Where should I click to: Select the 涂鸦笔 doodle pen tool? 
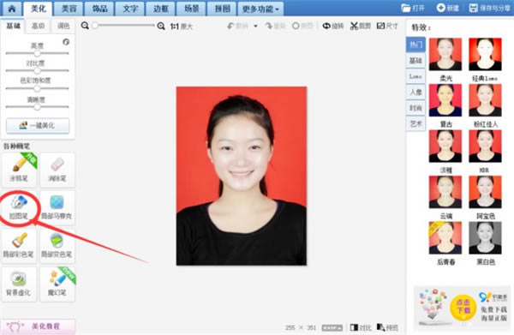19,170
